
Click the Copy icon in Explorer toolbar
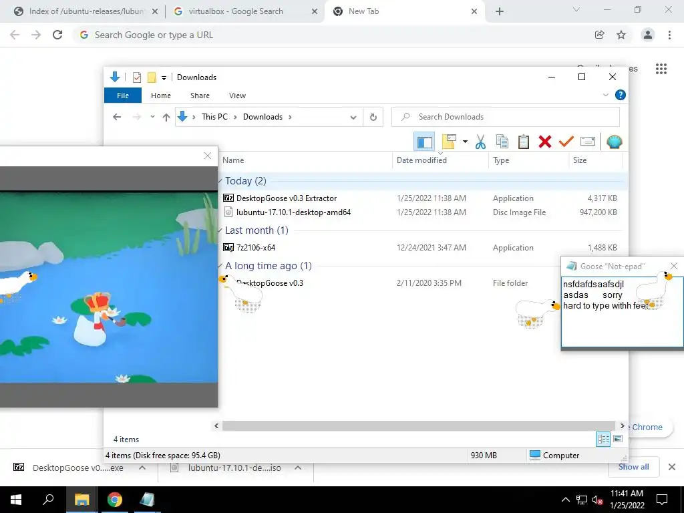(x=502, y=142)
